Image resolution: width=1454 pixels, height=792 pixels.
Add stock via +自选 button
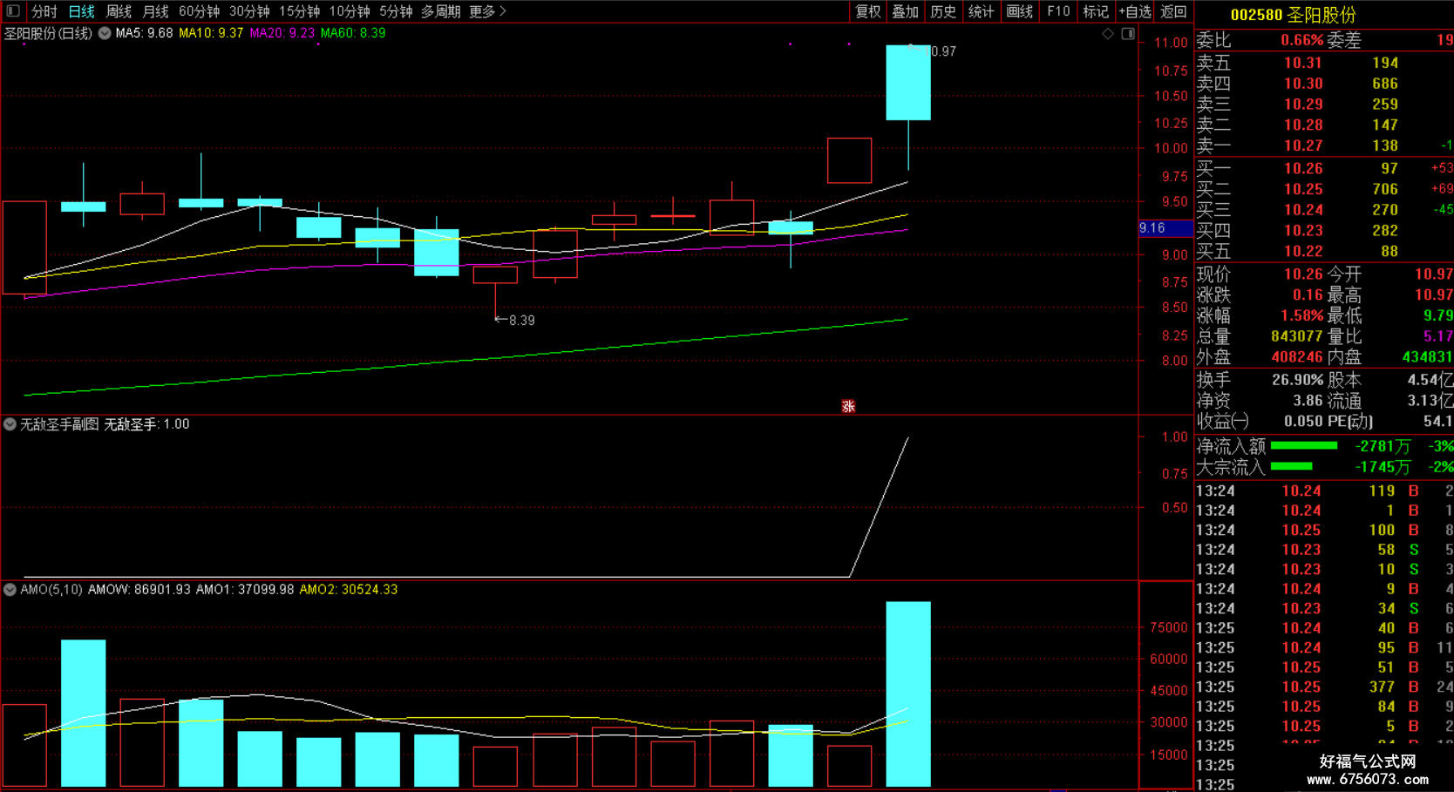tap(1135, 11)
